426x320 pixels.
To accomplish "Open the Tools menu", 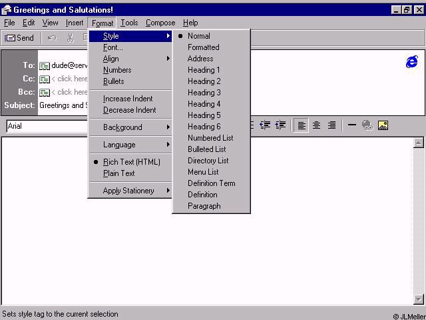I will tap(129, 23).
